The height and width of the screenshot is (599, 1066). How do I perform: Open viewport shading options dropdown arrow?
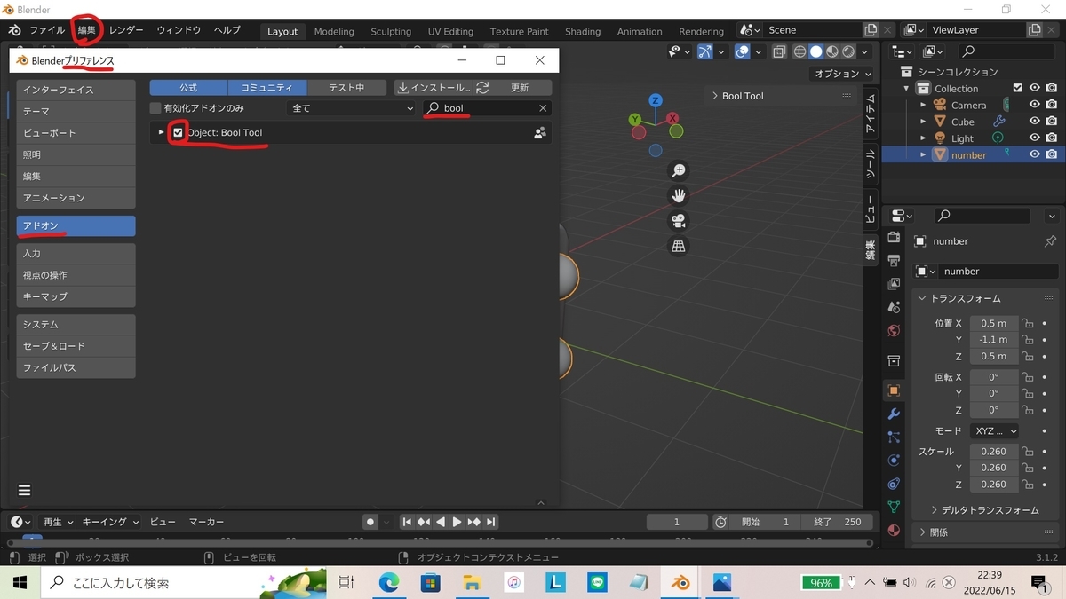864,51
